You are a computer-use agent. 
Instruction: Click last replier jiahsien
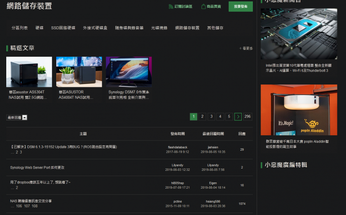tap(213, 147)
